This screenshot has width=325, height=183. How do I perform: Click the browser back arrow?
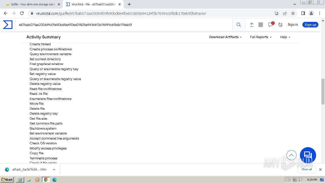click(6, 13)
